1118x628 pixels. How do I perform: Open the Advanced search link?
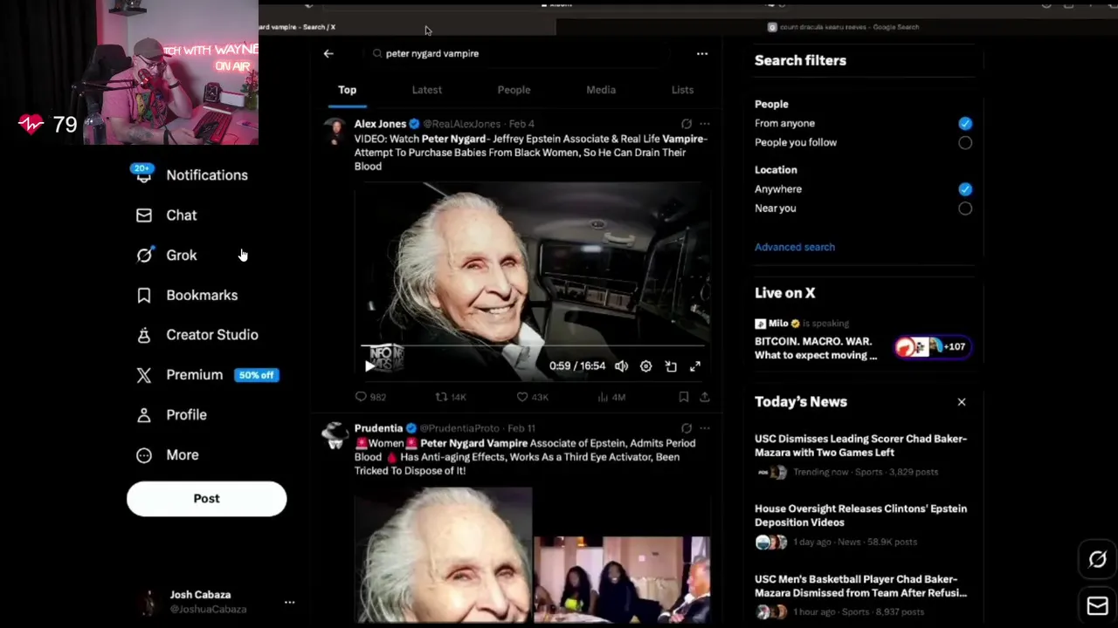click(795, 247)
